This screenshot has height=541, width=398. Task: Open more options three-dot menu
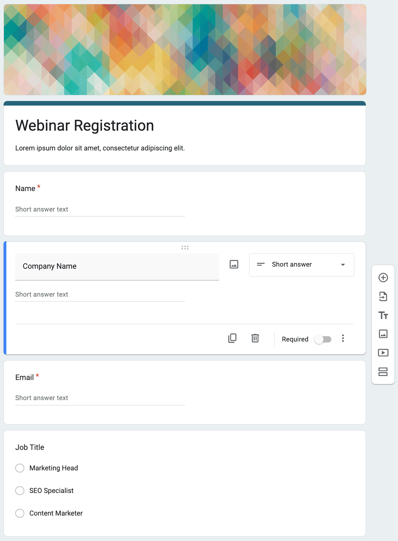pos(343,338)
